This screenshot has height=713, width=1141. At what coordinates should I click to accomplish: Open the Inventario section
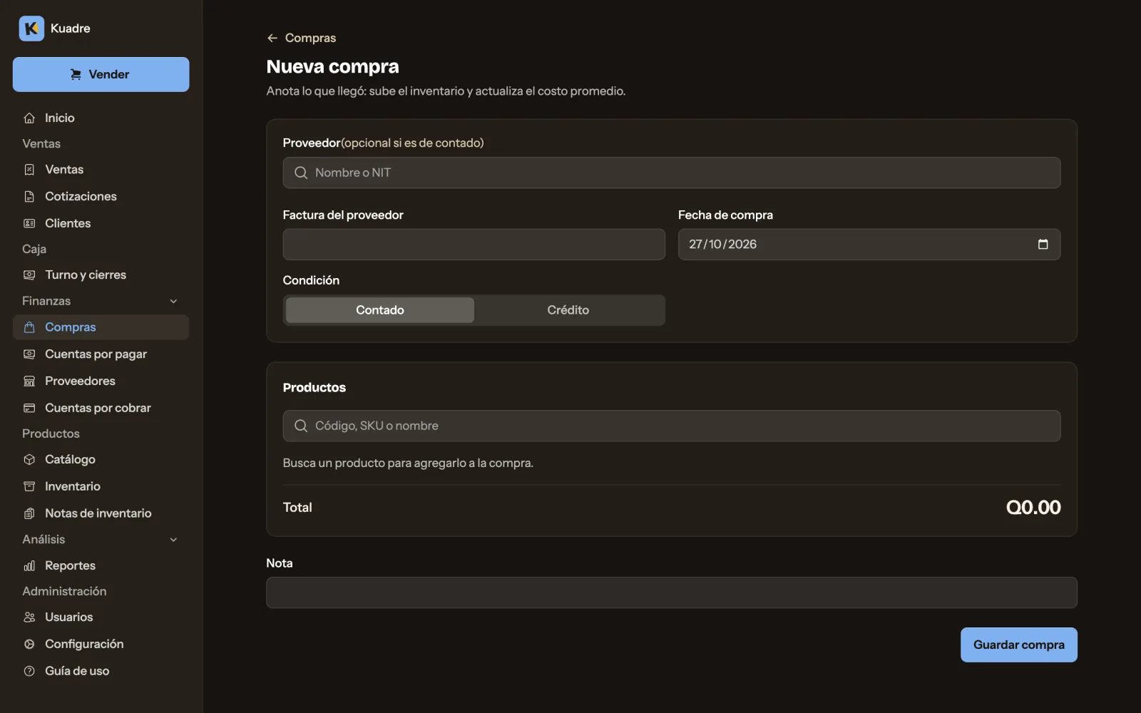click(x=101, y=487)
